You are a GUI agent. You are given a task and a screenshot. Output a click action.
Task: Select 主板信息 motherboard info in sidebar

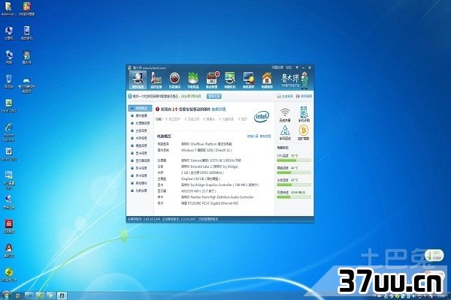[140, 130]
